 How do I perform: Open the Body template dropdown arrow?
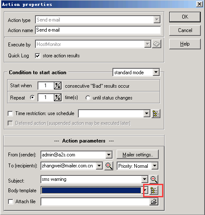[145, 191]
